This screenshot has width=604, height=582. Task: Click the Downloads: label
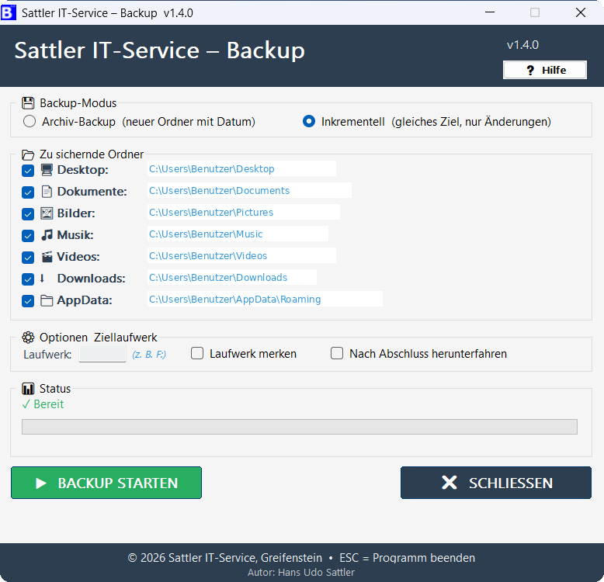pos(92,279)
